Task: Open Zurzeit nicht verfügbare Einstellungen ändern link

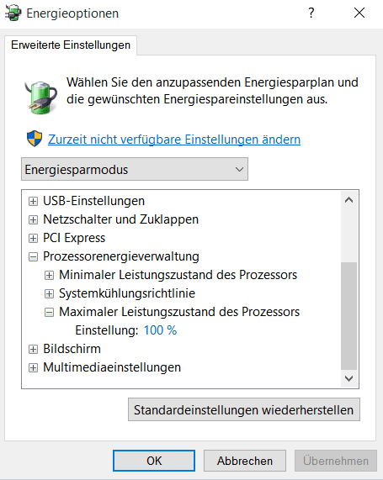Action: pyautogui.click(x=174, y=140)
